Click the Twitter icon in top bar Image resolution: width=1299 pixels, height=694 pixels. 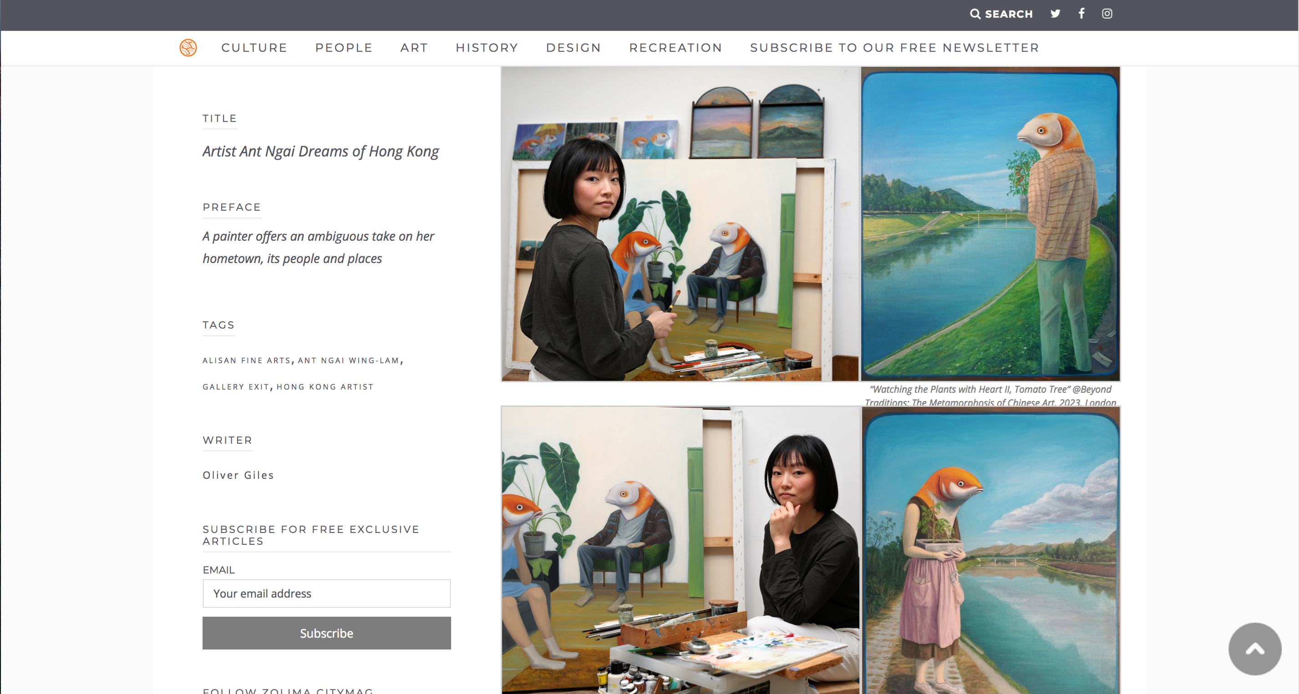[1055, 14]
